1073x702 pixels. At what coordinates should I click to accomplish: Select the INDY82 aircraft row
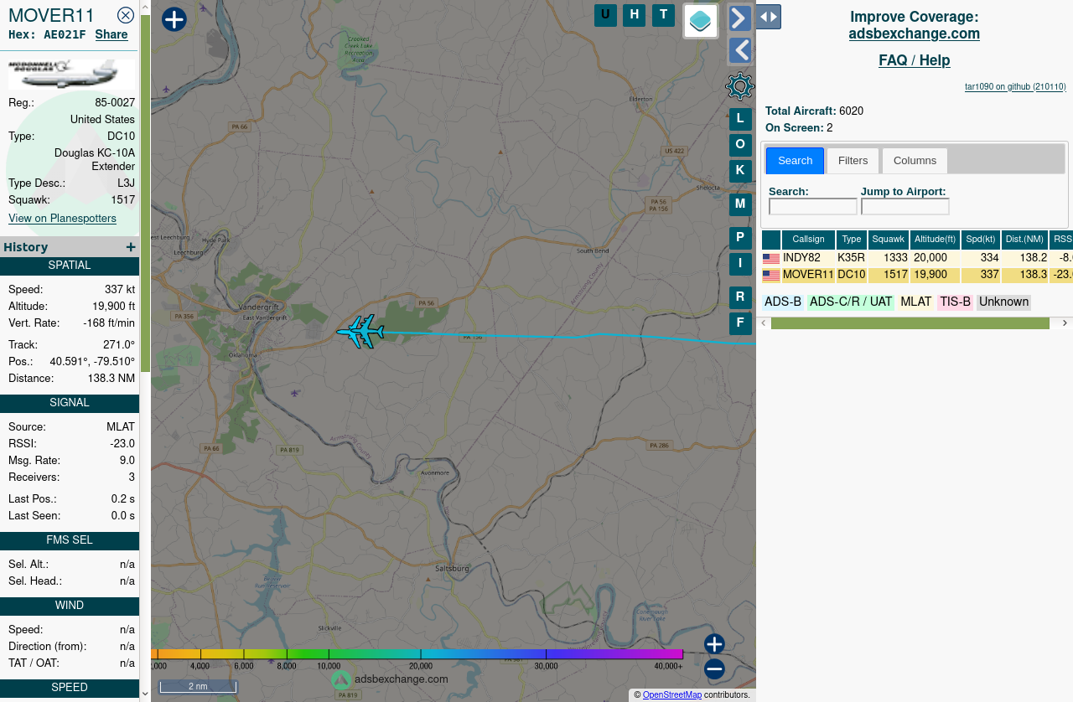click(x=917, y=259)
